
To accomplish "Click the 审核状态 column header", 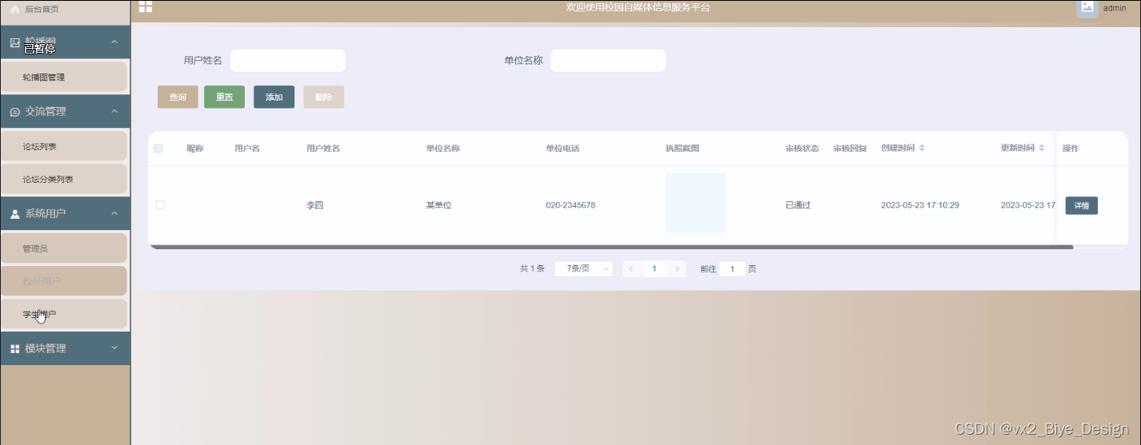I will (802, 149).
